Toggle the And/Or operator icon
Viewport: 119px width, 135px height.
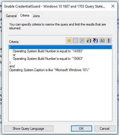pos(102,41)
